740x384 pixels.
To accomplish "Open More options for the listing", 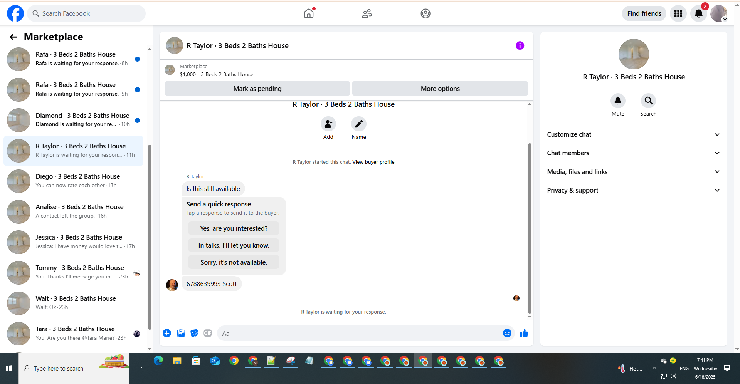I will [440, 89].
